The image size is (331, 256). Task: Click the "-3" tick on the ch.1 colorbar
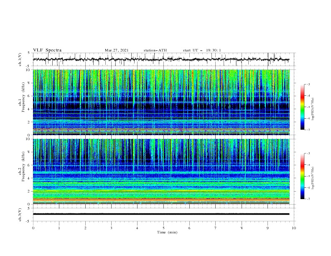(x=308, y=84)
